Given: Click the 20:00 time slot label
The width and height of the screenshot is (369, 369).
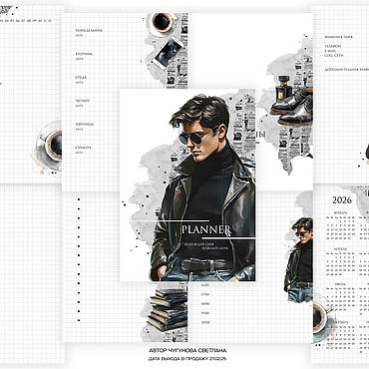Looking at the screenshot, I should click(205, 322).
